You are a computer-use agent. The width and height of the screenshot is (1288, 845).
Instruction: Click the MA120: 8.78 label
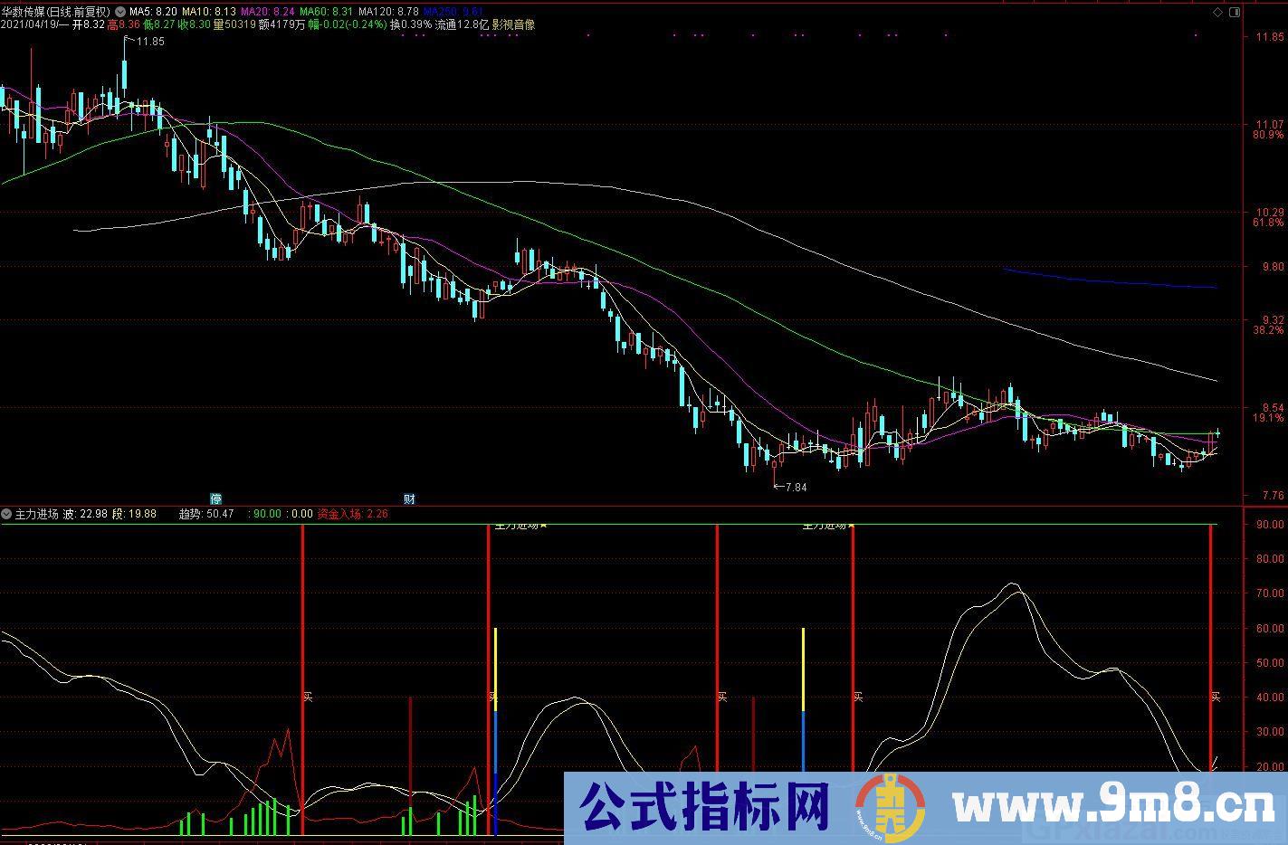[x=388, y=12]
